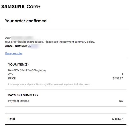Click the YOUR ITEM(S) section heading
129x129 pixels.
click(18, 64)
